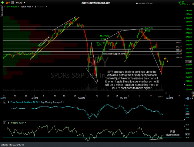Click the timestamp 2:43:39 PM 3/26/2018

tap(12, 145)
